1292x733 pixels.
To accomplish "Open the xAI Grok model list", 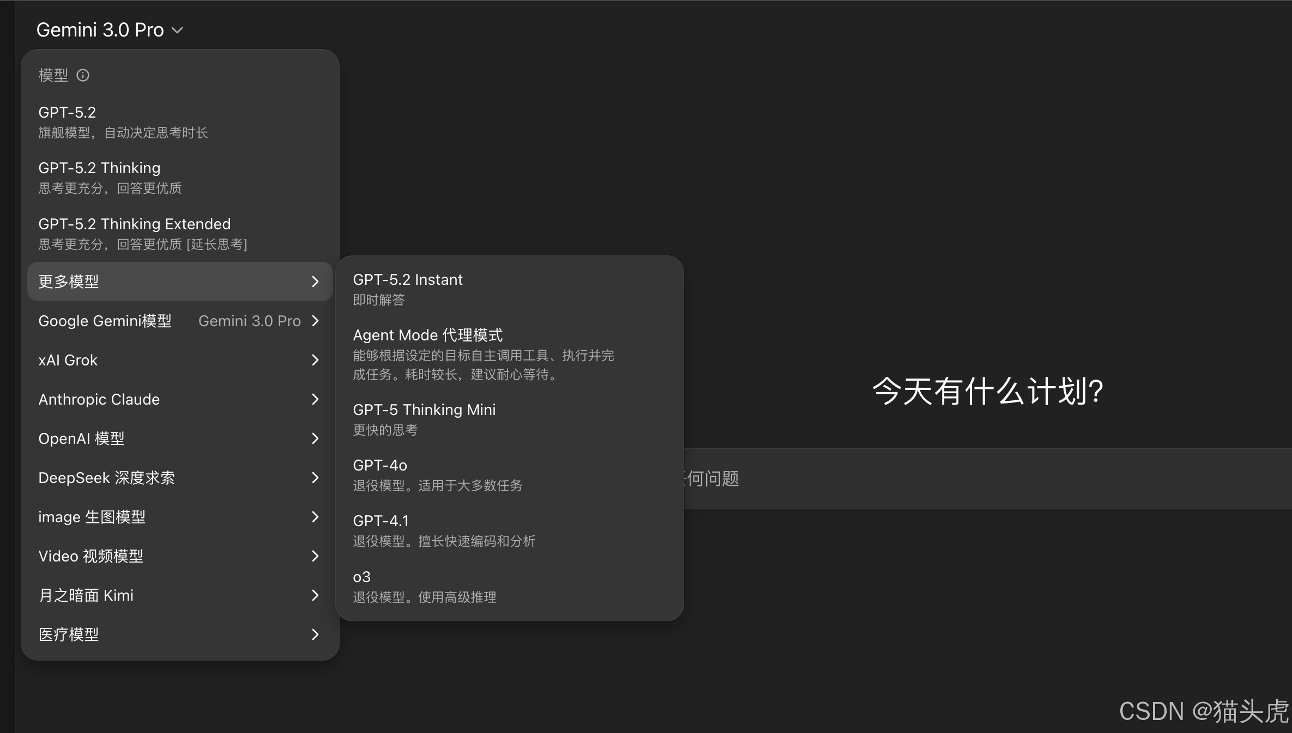I will point(179,360).
